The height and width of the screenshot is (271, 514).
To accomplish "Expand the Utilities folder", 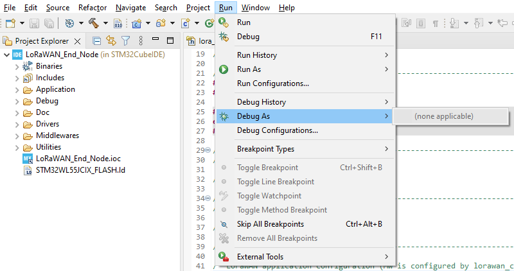I will 17,148.
